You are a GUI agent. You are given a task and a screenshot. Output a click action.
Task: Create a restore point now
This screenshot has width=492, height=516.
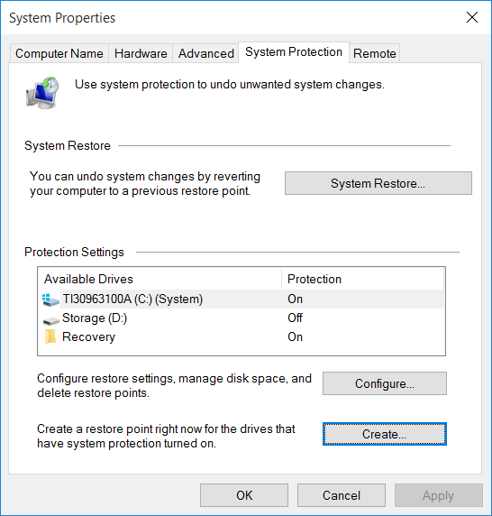pos(385,434)
